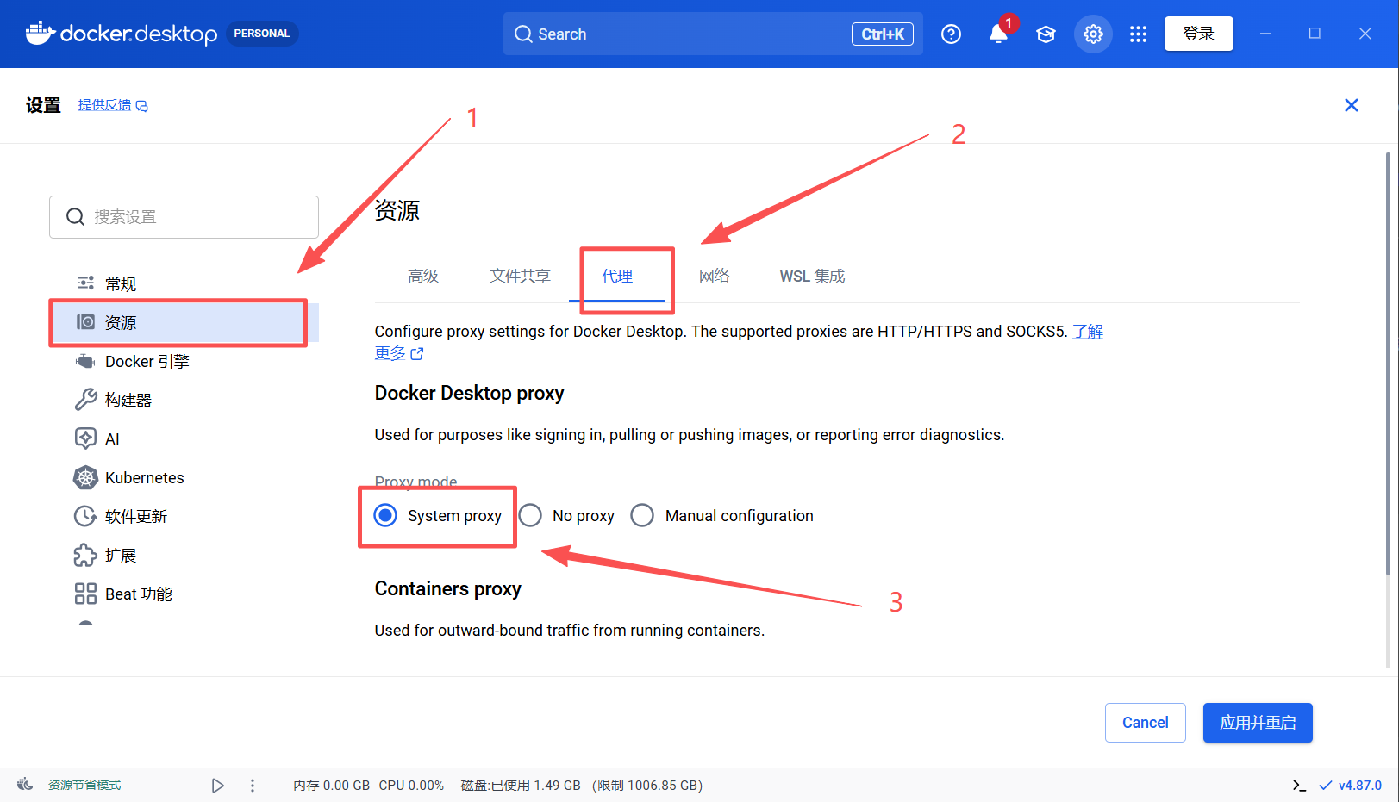This screenshot has height=802, width=1399.
Task: Click the settings pane vertical scrollbar
Action: [1387, 364]
